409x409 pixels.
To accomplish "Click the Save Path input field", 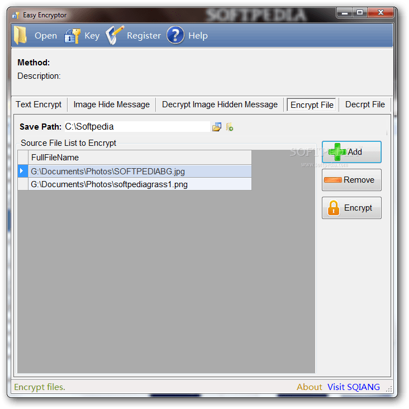I will 137,127.
